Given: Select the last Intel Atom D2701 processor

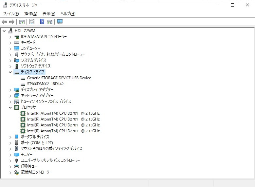Looking at the screenshot, I should (x=64, y=131).
